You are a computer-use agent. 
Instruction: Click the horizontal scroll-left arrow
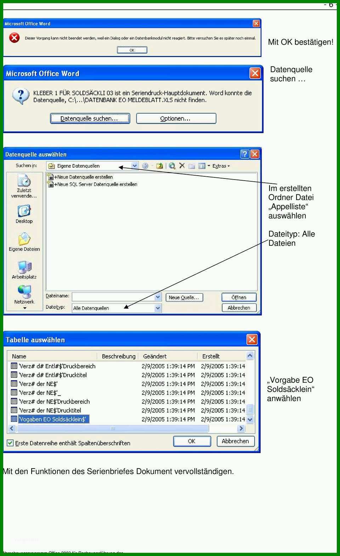12,428
